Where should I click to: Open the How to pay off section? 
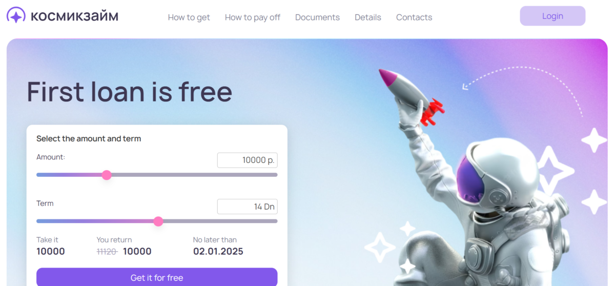pos(253,17)
